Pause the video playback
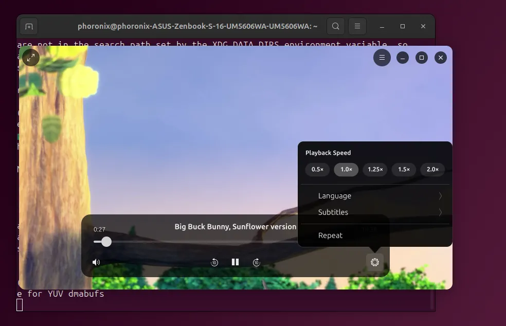The height and width of the screenshot is (326, 506). [235, 262]
